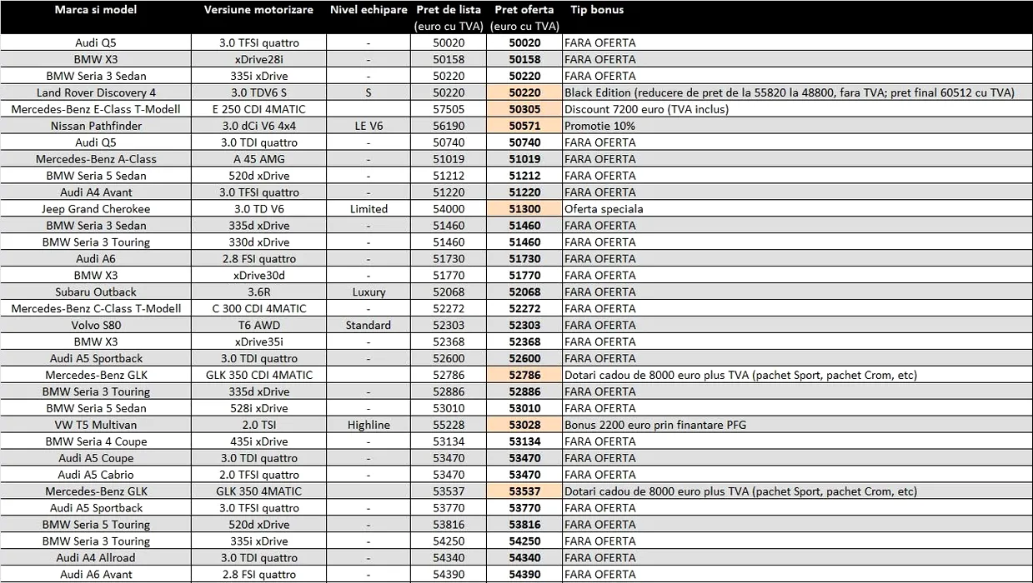Click the '3.0 TDV6 S' version cell
The width and height of the screenshot is (1033, 583).
click(x=259, y=92)
